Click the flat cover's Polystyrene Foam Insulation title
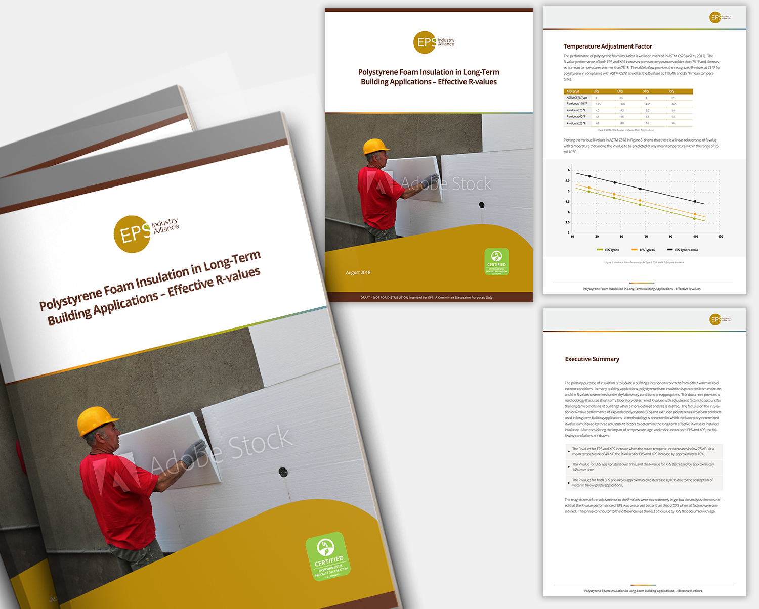This screenshot has width=759, height=609. click(429, 77)
